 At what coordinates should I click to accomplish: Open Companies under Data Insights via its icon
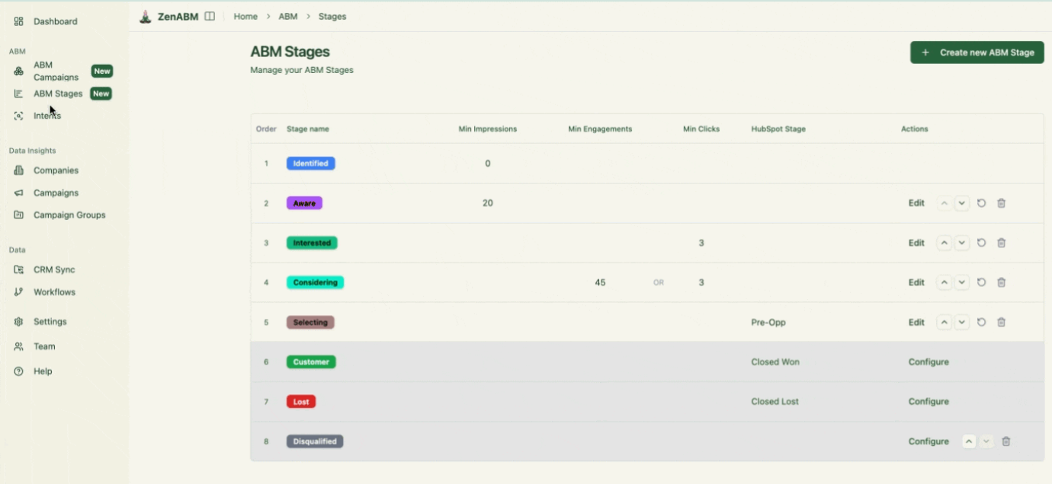[18, 170]
